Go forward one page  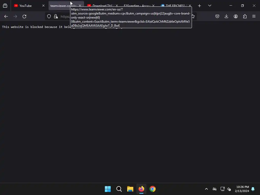pyautogui.click(x=15, y=17)
